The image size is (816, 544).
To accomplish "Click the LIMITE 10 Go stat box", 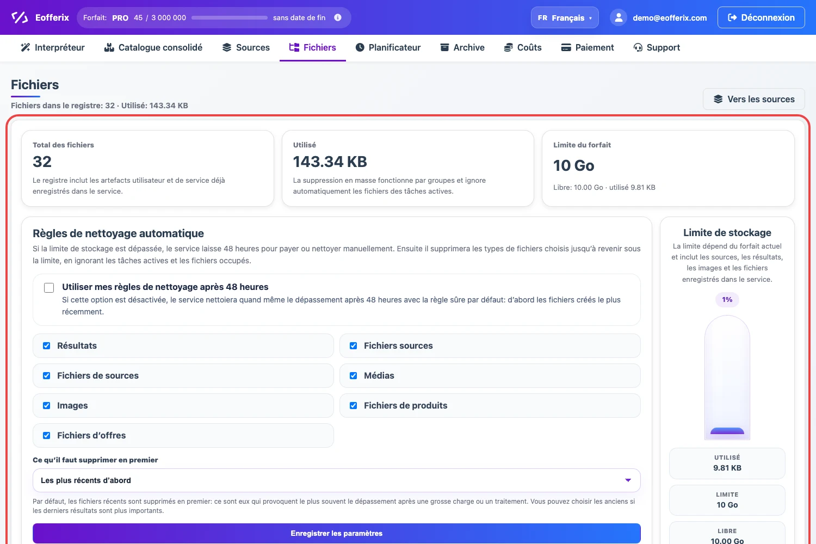I will [727, 500].
